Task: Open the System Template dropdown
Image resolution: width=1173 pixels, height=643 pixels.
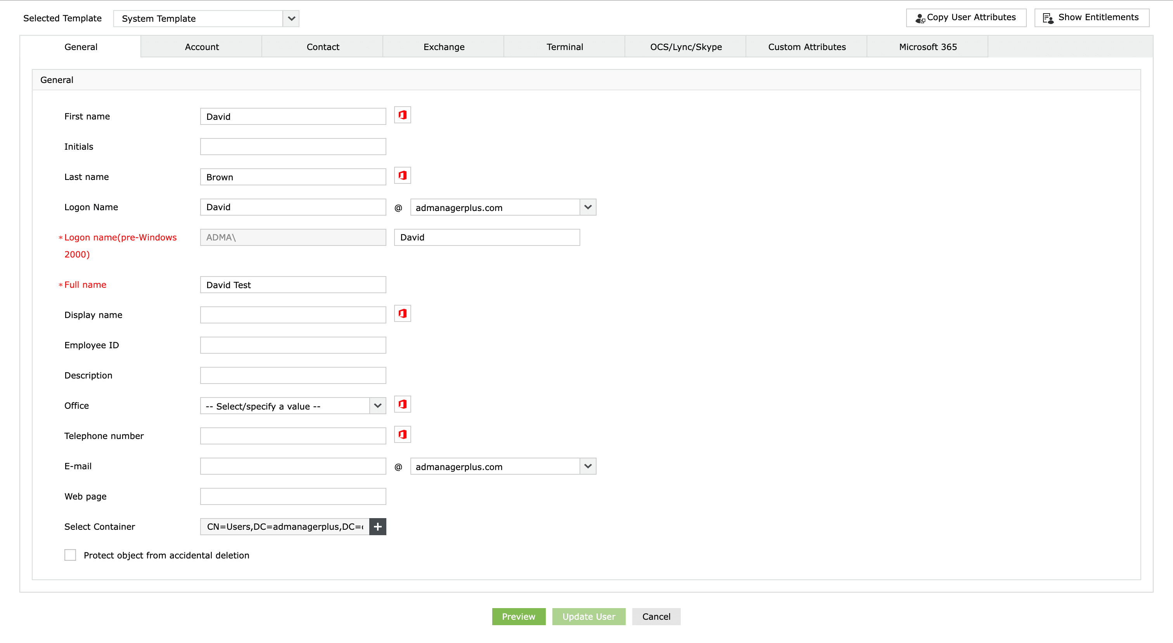Action: pos(291,18)
